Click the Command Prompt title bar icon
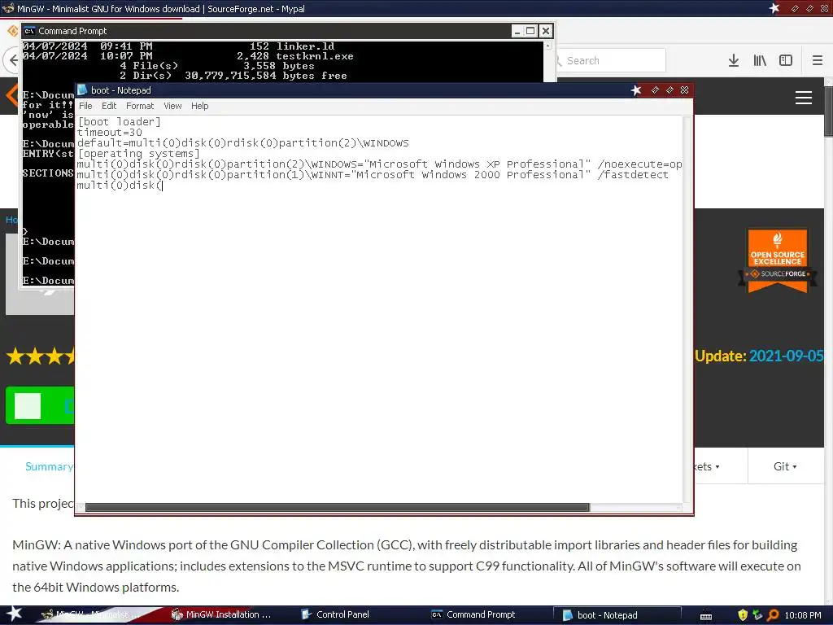 click(x=29, y=31)
